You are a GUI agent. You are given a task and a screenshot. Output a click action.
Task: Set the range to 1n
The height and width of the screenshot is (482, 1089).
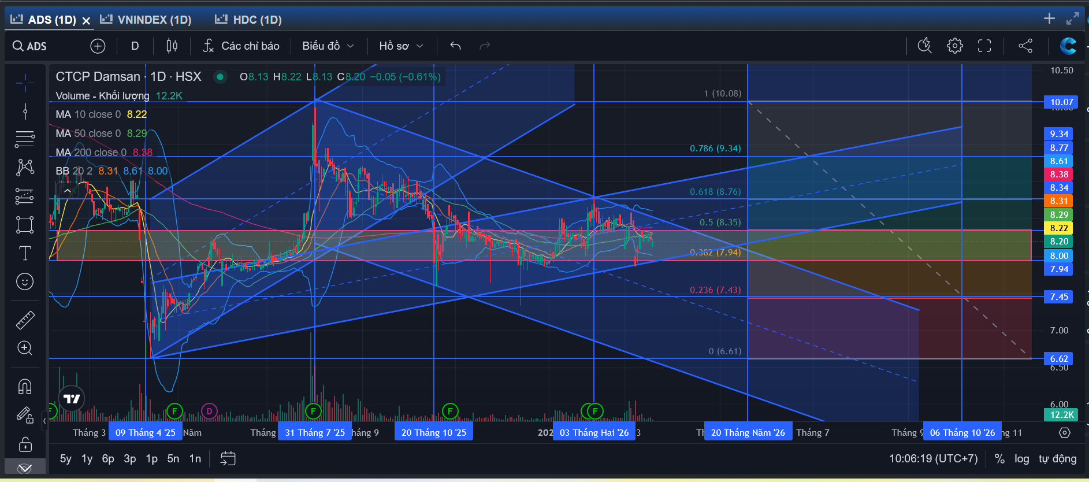pyautogui.click(x=195, y=459)
